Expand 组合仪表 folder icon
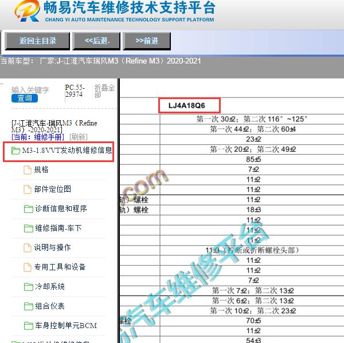The image size is (344, 343). pos(29,306)
